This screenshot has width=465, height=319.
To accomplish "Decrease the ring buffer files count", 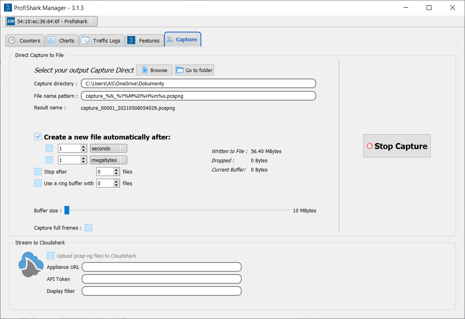I will (x=116, y=185).
